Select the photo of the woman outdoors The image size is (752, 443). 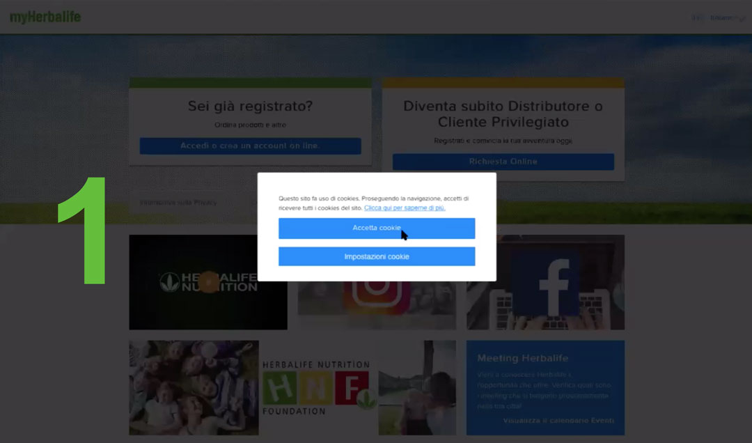pyautogui.click(x=417, y=388)
